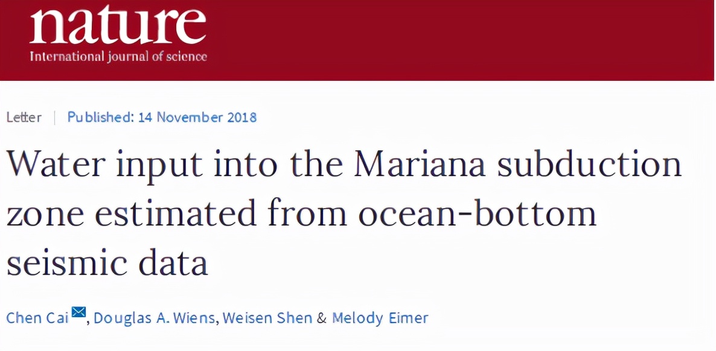
Task: Click the word "Published:" before the date
Action: point(100,117)
